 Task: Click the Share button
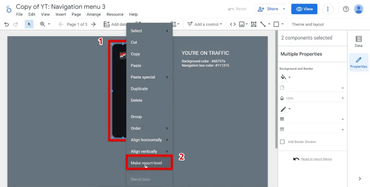point(268,9)
